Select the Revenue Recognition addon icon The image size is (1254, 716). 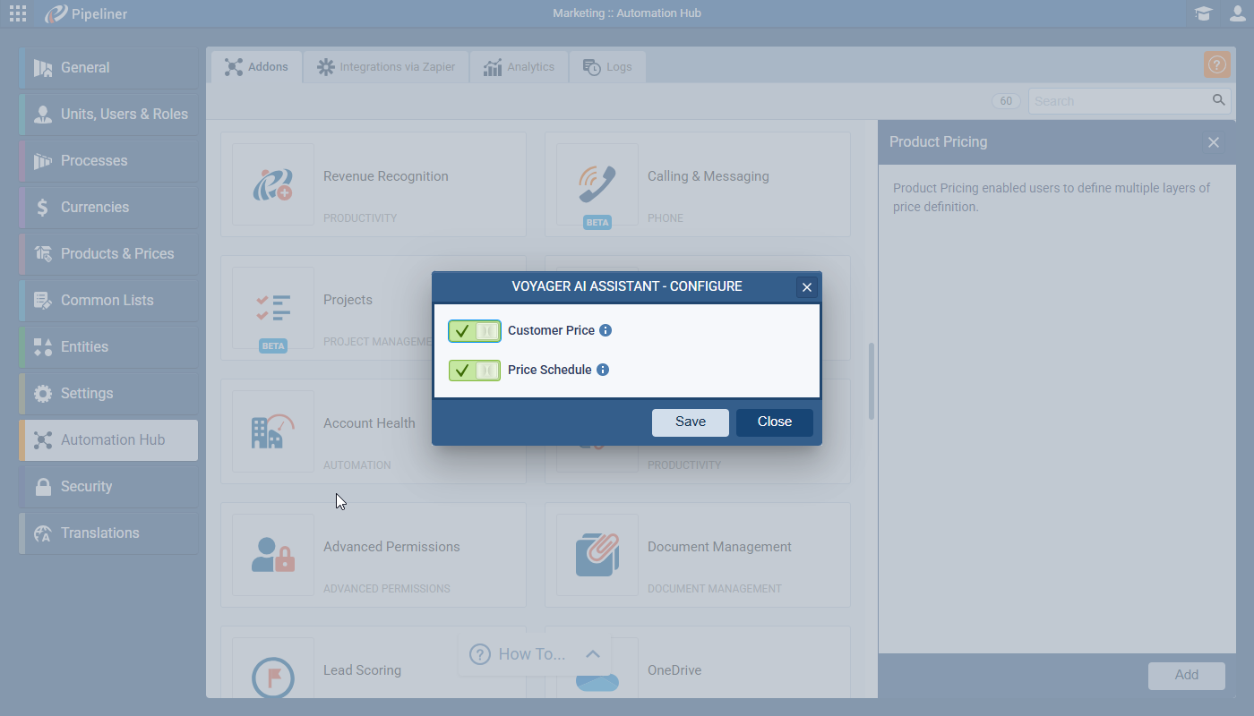pos(273,184)
